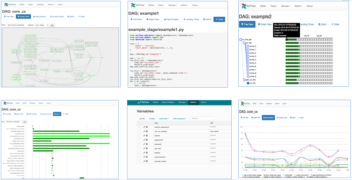This screenshot has height=180, width=352.
Task: Click DAGs link in example2 panel navbar
Action: coord(263,6)
